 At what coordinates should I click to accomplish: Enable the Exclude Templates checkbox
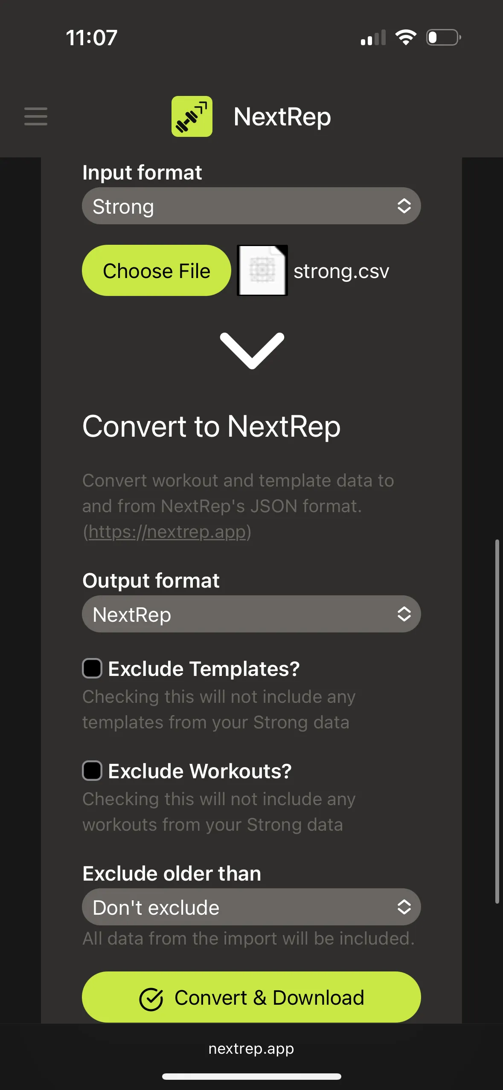click(92, 668)
